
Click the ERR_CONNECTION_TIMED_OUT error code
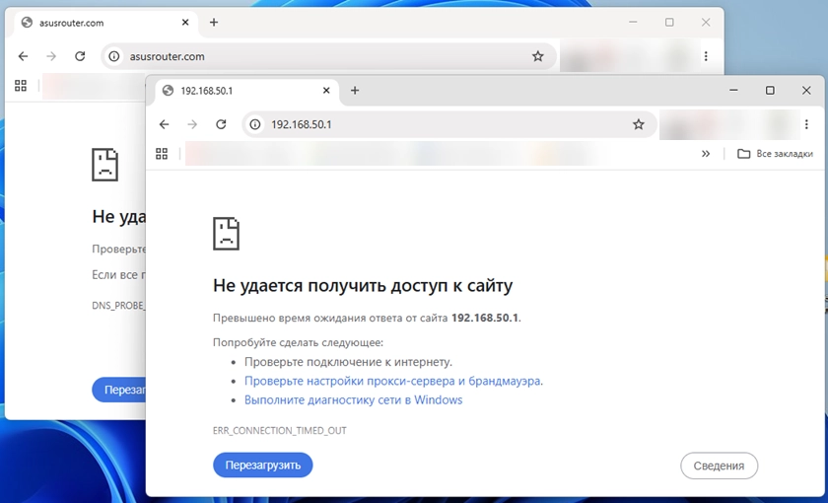coord(279,431)
